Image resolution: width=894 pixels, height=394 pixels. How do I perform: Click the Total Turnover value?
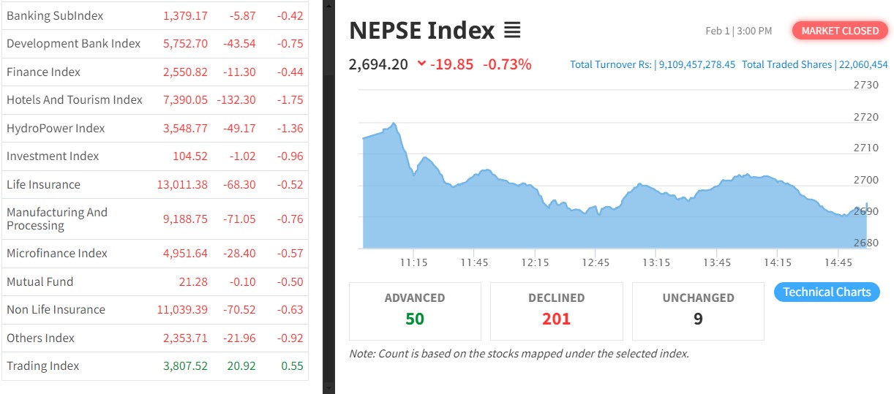pos(696,64)
